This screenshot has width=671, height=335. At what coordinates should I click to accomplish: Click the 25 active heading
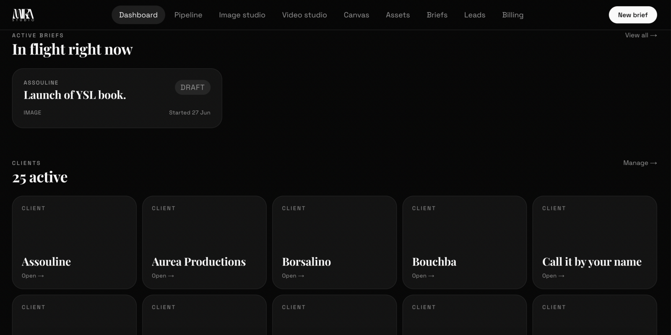tap(40, 177)
